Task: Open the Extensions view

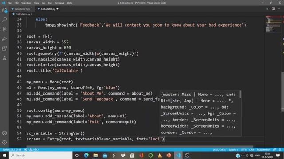Action: pos(4,48)
